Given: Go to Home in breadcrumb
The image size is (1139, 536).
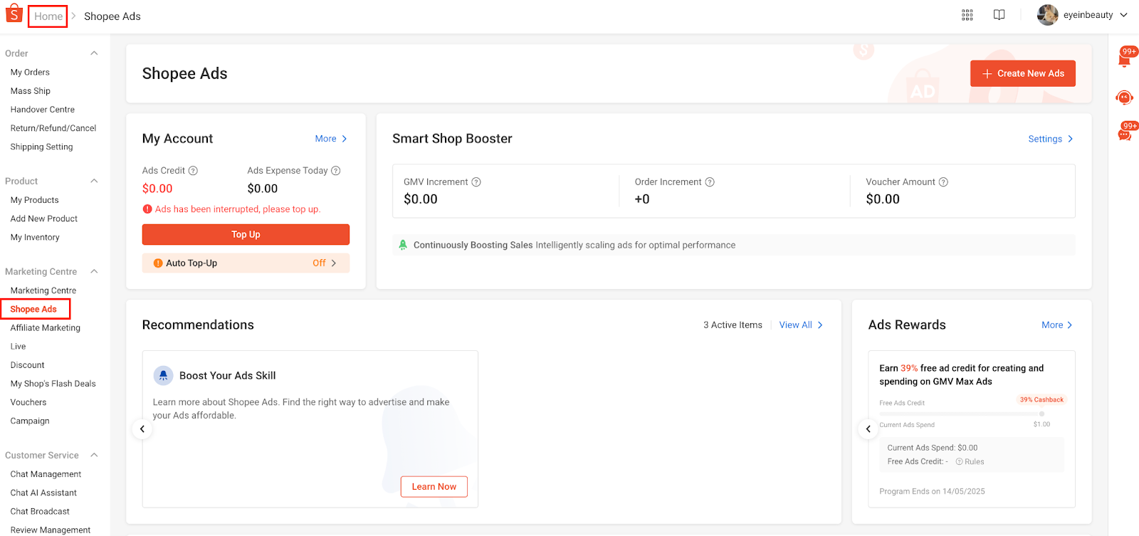Looking at the screenshot, I should (x=48, y=16).
